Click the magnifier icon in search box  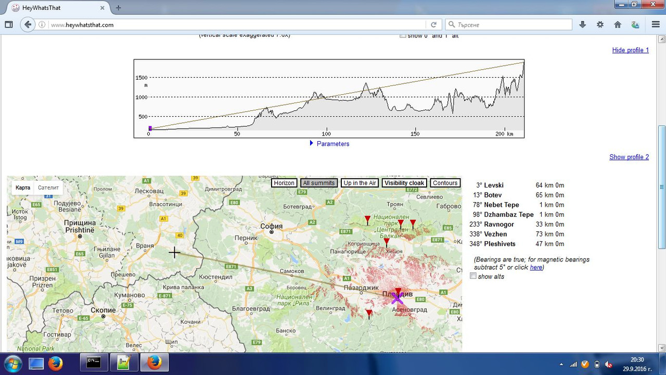[x=452, y=24]
